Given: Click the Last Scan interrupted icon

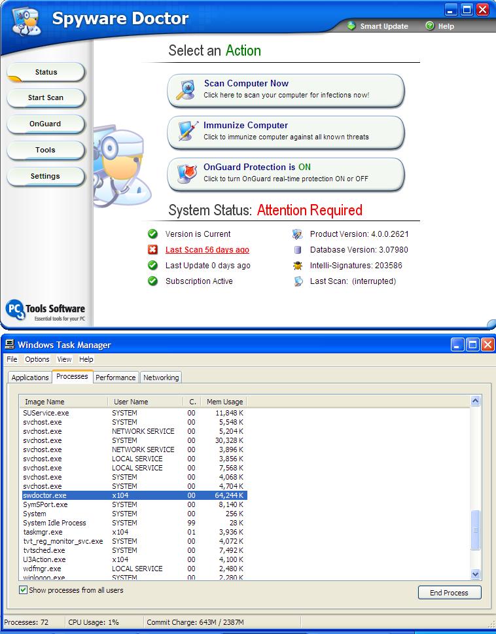Looking at the screenshot, I should 298,281.
